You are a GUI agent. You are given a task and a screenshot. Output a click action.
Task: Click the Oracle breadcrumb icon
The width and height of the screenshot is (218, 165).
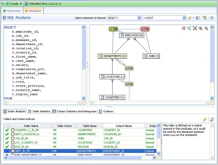click(x=8, y=4)
